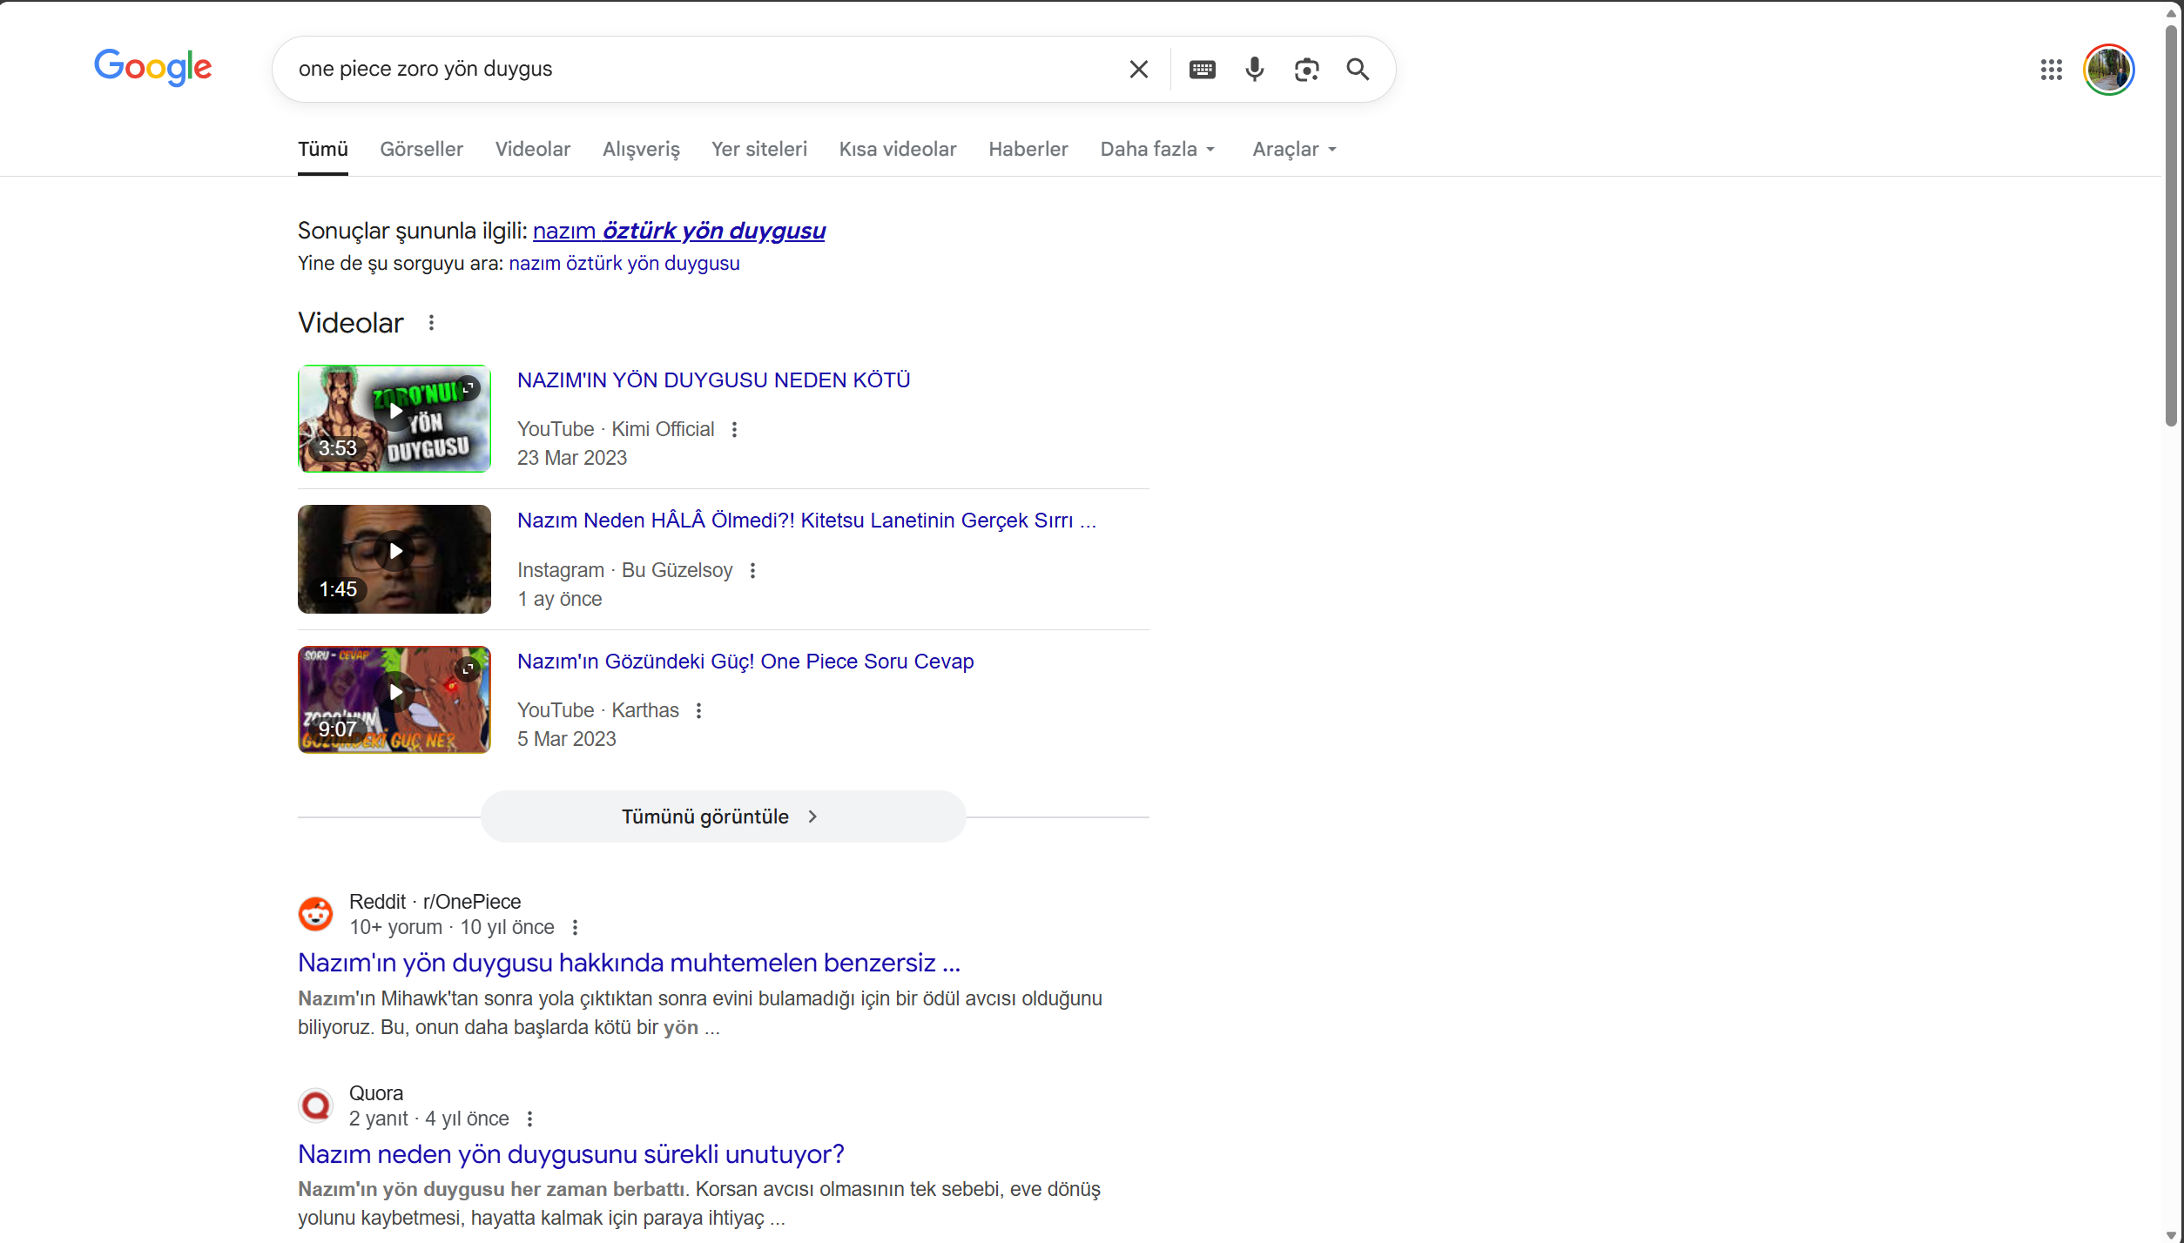Image resolution: width=2184 pixels, height=1243 pixels.
Task: Click the Quora source label
Action: (x=376, y=1093)
